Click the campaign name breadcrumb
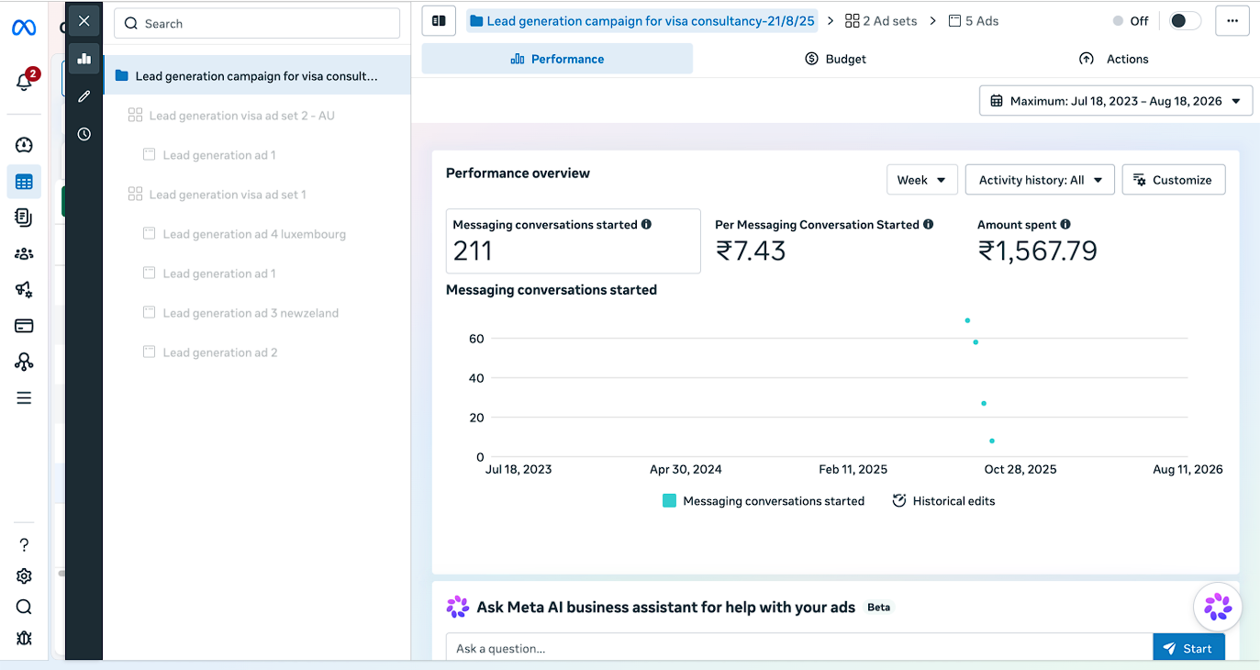 [x=641, y=21]
